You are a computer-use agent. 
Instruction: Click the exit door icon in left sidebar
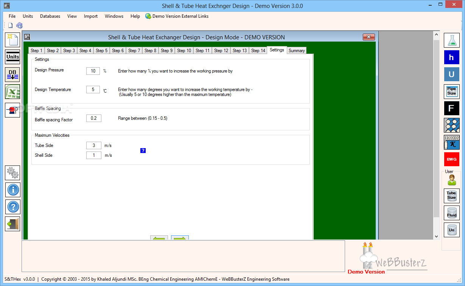pos(12,224)
